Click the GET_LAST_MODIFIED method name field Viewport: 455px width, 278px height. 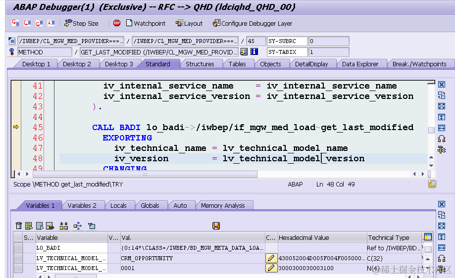pos(159,52)
